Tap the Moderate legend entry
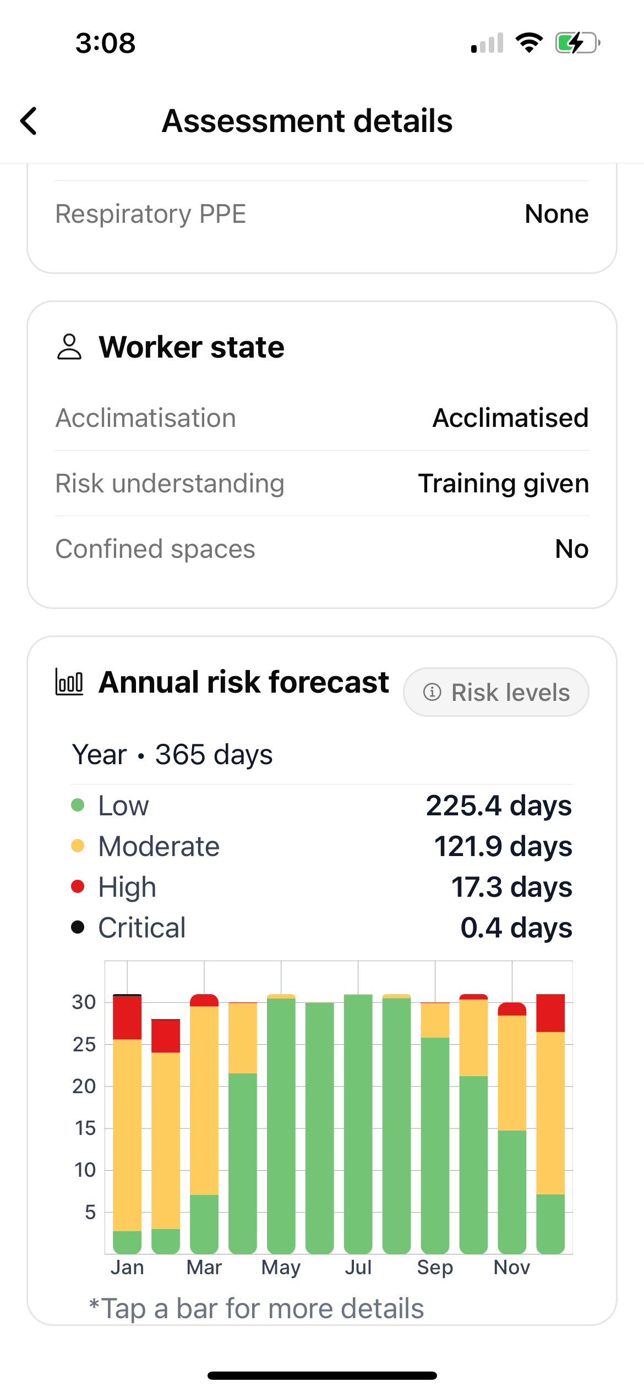644x1393 pixels. [x=322, y=846]
